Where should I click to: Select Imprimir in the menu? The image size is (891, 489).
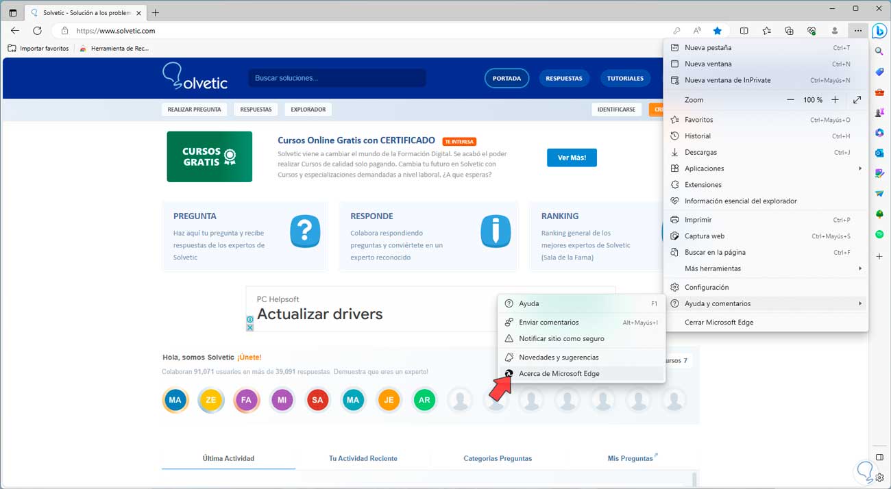(765, 220)
